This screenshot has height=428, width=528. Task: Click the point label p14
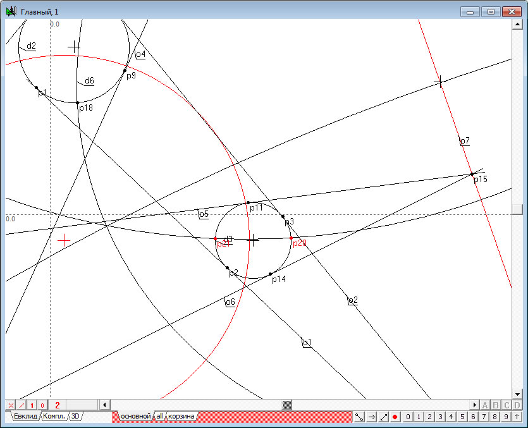point(279,279)
